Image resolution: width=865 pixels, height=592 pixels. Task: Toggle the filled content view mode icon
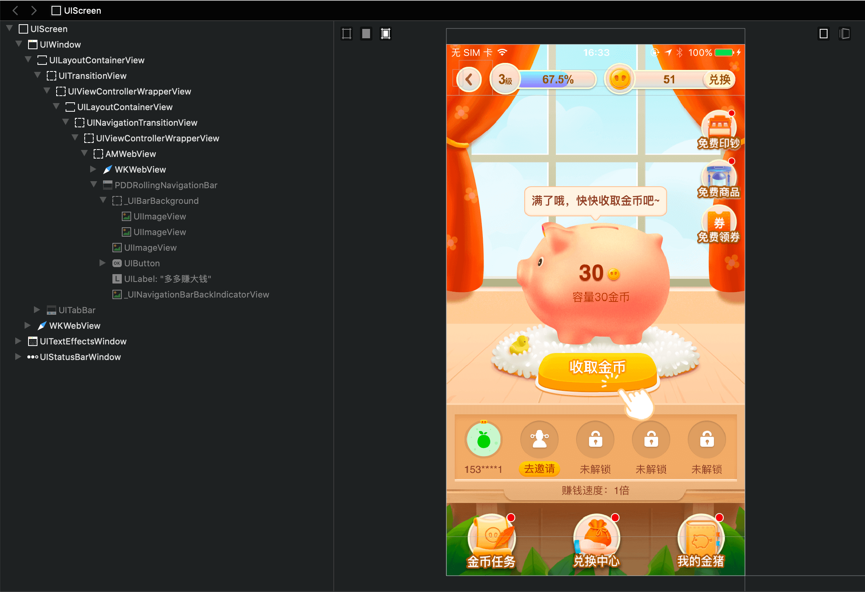pyautogui.click(x=366, y=34)
